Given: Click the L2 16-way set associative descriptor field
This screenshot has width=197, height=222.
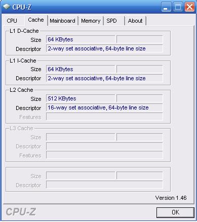Looking at the screenshot, I should pos(104,107).
